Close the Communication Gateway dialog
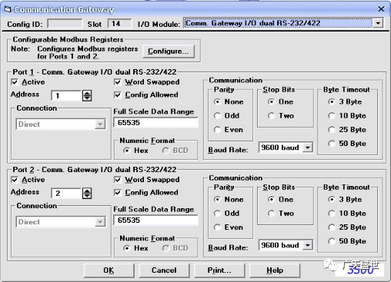This screenshot has height=282, width=391. pos(381,9)
